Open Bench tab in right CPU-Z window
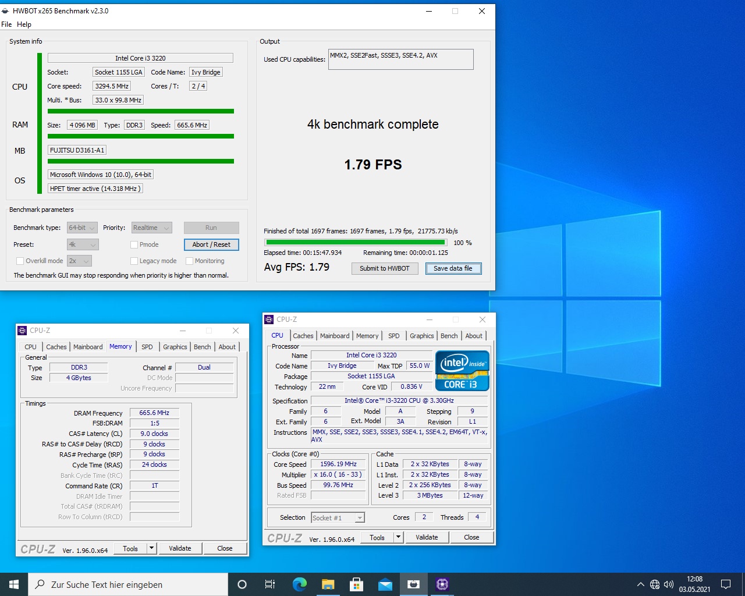 coord(449,336)
